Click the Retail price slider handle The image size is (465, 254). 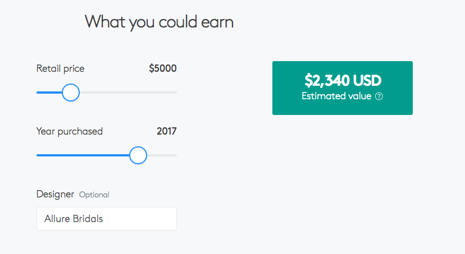pos(71,93)
